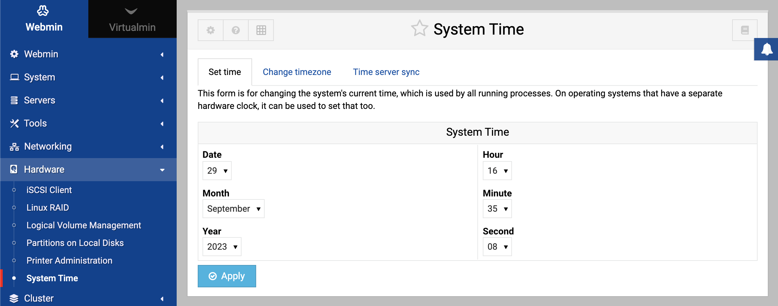Open the Month dropdown showing September
This screenshot has height=306, width=778.
pos(233,209)
